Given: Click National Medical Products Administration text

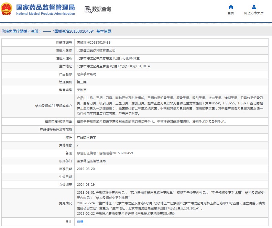Looking at the screenshot, I should pos(45,14).
